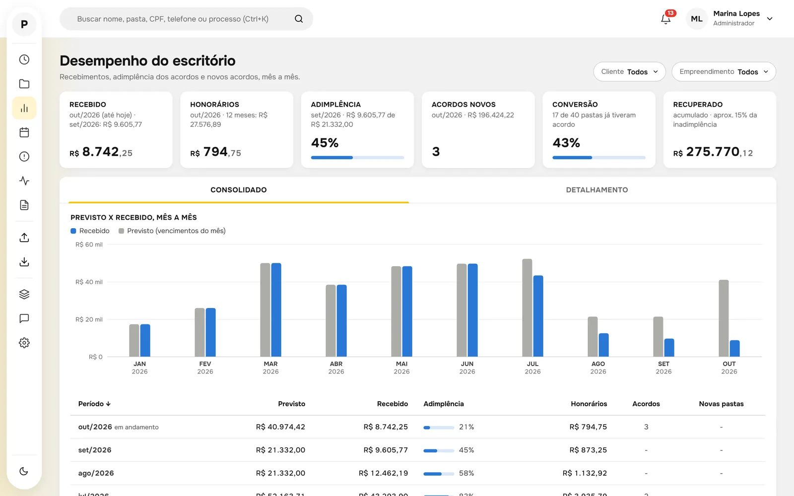
Task: Click the Adimplência 45% card progress bar
Action: pyautogui.click(x=357, y=158)
